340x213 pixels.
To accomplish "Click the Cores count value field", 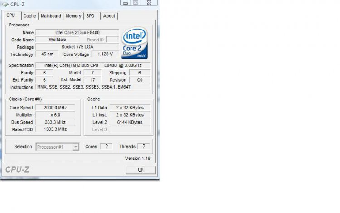I will (106, 147).
